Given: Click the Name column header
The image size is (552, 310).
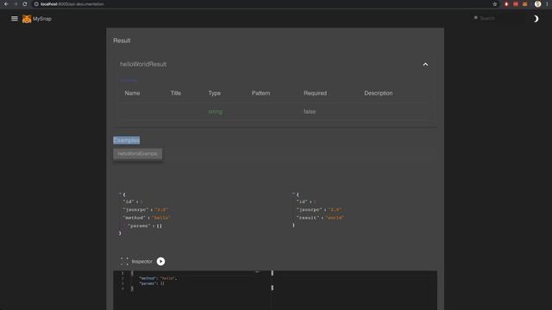Looking at the screenshot, I should pyautogui.click(x=132, y=93).
